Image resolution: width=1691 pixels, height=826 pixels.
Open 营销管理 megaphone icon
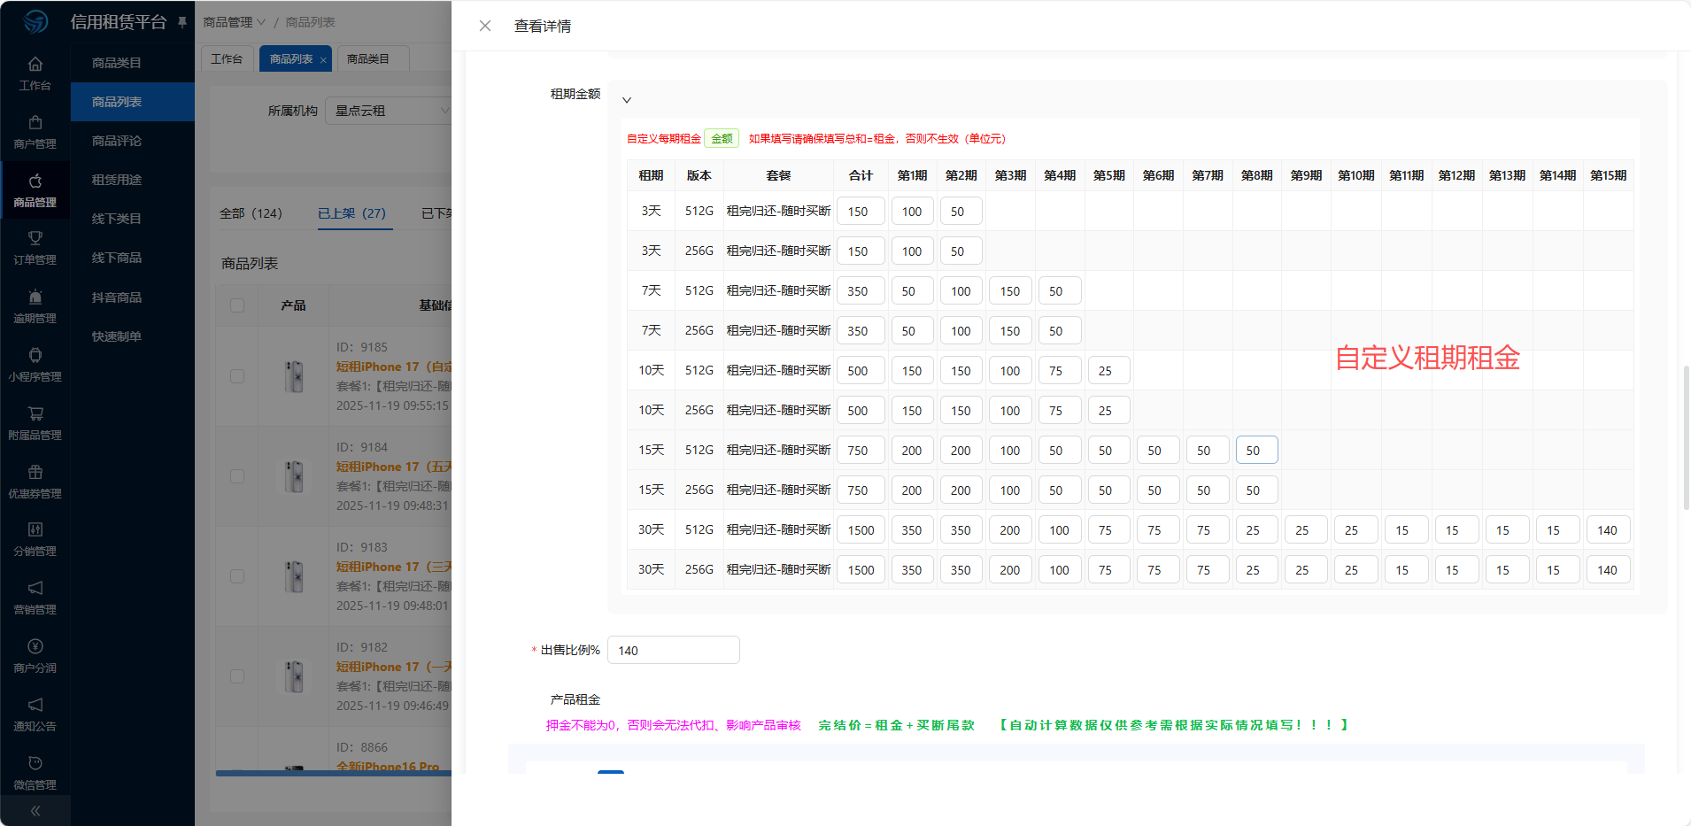(x=35, y=589)
